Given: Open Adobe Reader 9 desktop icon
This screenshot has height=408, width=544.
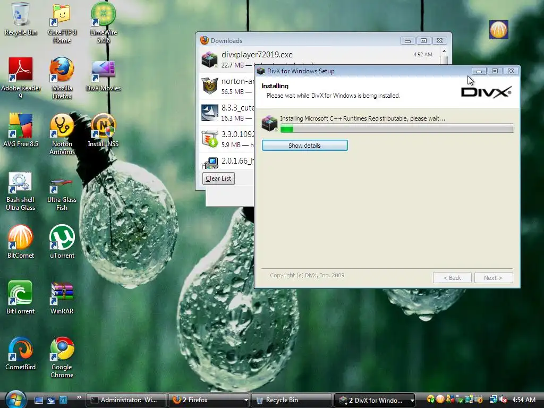Looking at the screenshot, I should [21, 78].
